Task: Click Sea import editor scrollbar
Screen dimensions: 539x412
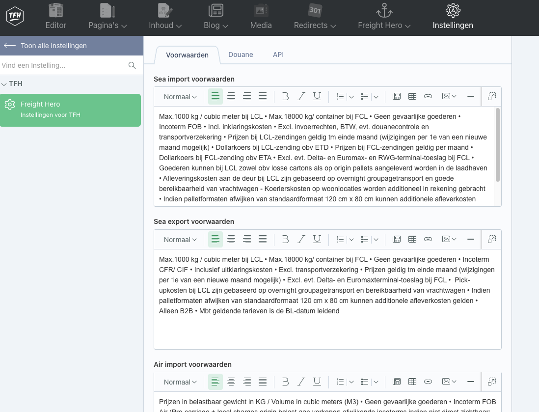Action: [497, 145]
